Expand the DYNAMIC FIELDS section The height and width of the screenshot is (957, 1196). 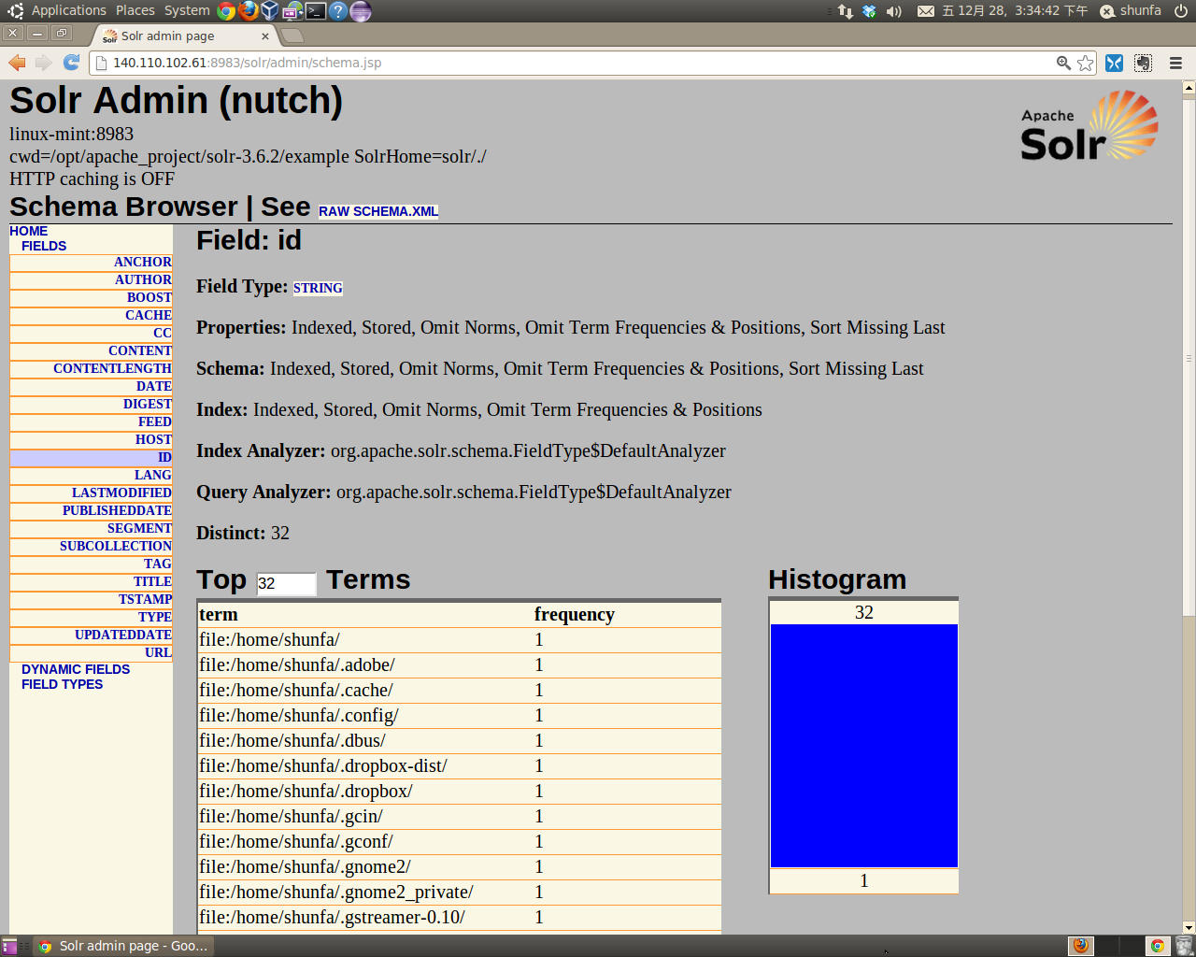(x=76, y=669)
